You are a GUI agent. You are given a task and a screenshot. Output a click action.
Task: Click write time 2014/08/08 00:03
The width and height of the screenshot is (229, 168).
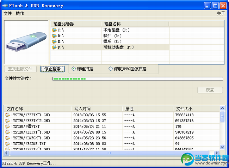pyautogui.click(x=90, y=144)
